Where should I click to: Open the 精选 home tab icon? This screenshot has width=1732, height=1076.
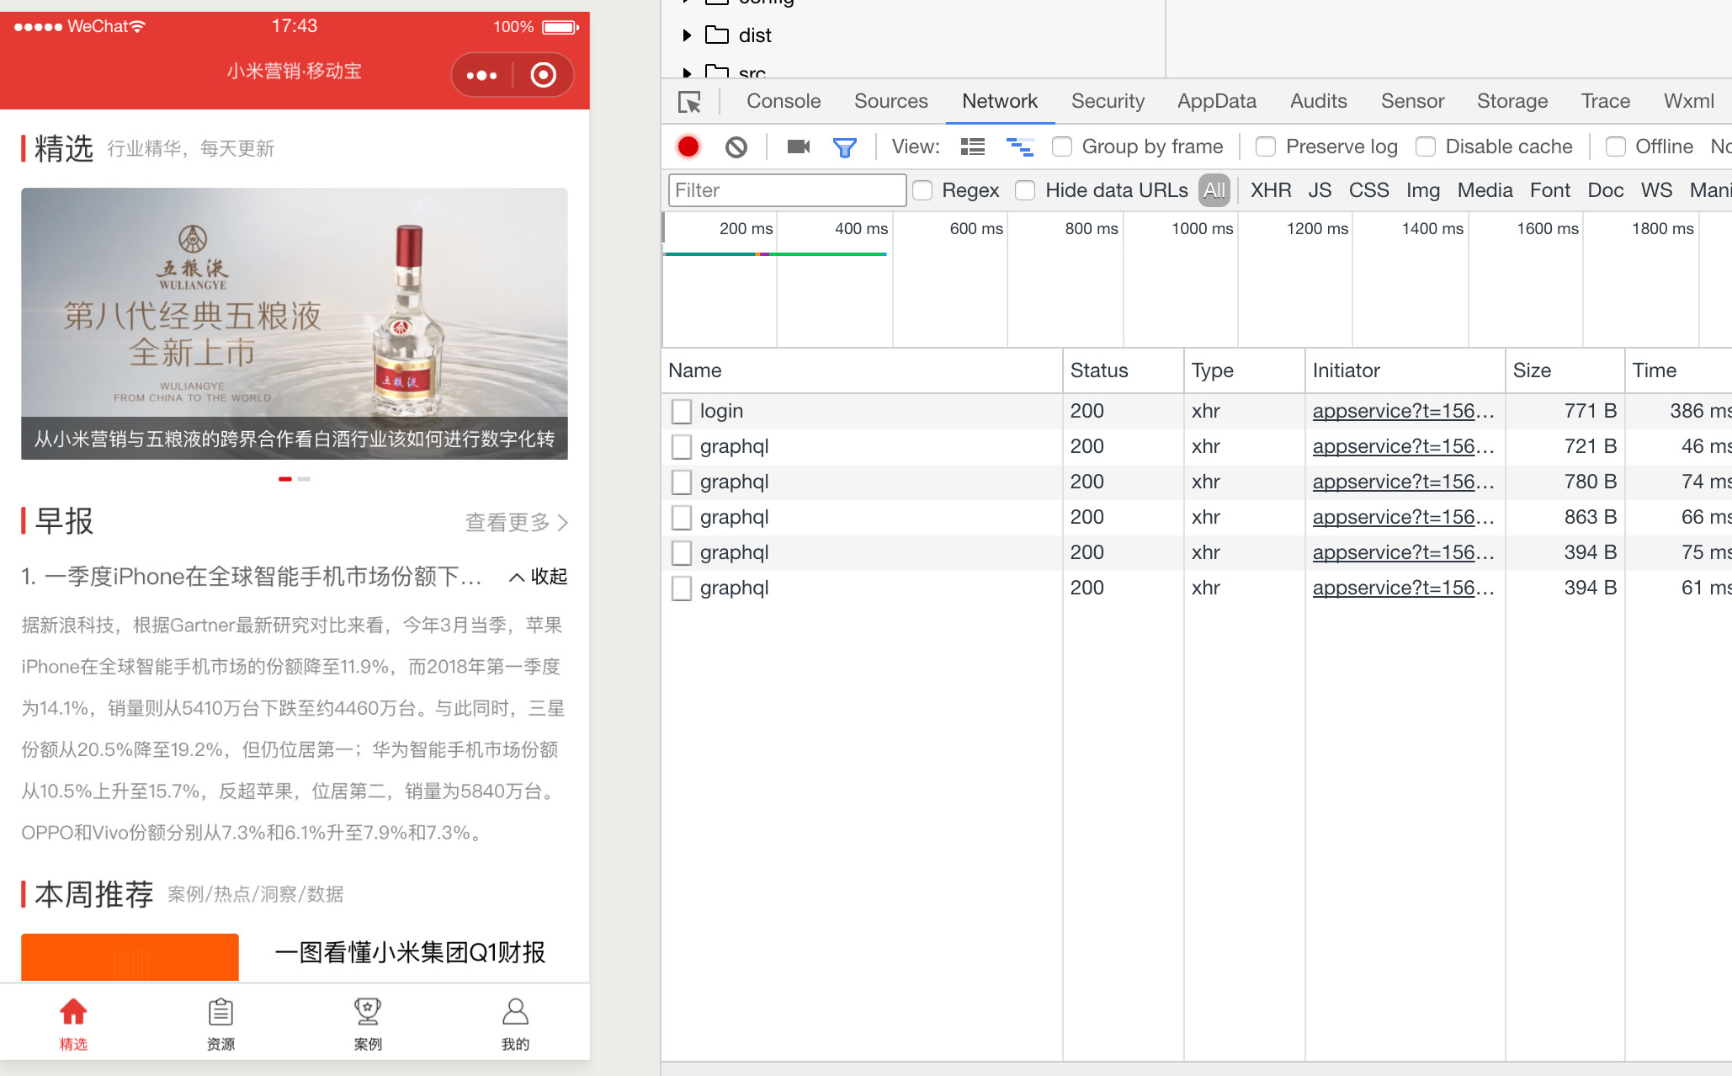(73, 1011)
